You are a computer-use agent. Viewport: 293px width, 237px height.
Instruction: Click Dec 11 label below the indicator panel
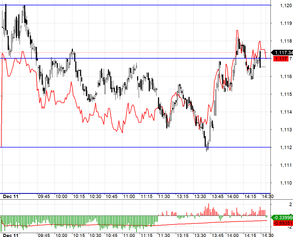coord(11,235)
